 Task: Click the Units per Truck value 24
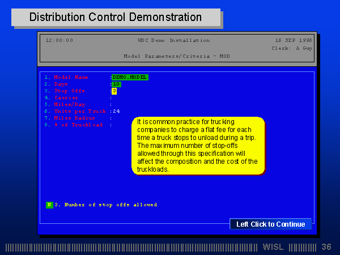116,111
